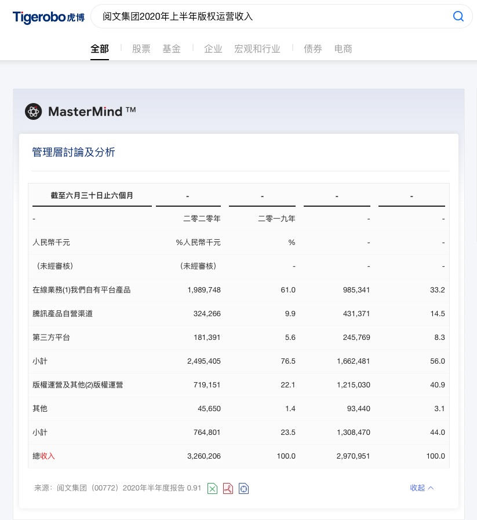
Task: Switch to the 基金 tab
Action: (x=172, y=49)
